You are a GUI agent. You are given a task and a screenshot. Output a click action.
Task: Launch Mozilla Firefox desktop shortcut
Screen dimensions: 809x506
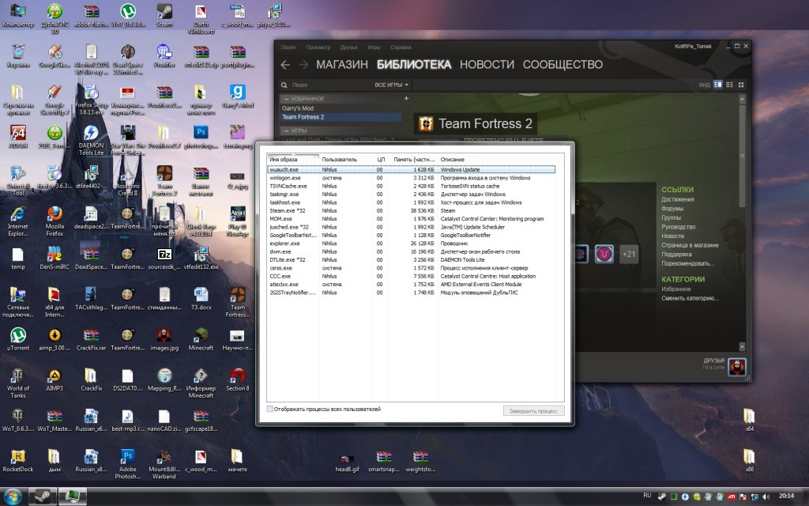coord(55,221)
